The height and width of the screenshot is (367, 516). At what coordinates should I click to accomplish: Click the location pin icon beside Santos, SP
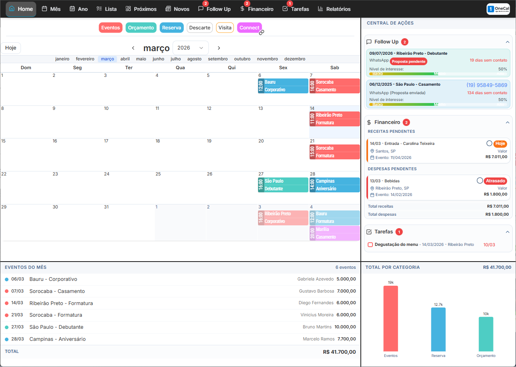[372, 151]
